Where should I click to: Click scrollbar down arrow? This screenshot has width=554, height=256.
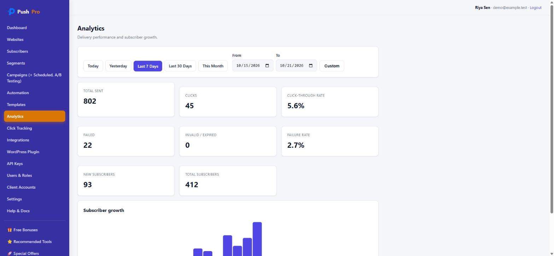[x=552, y=254]
